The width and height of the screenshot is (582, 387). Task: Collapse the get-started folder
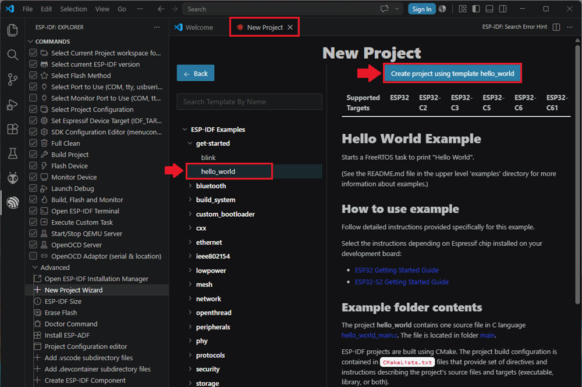tap(190, 144)
